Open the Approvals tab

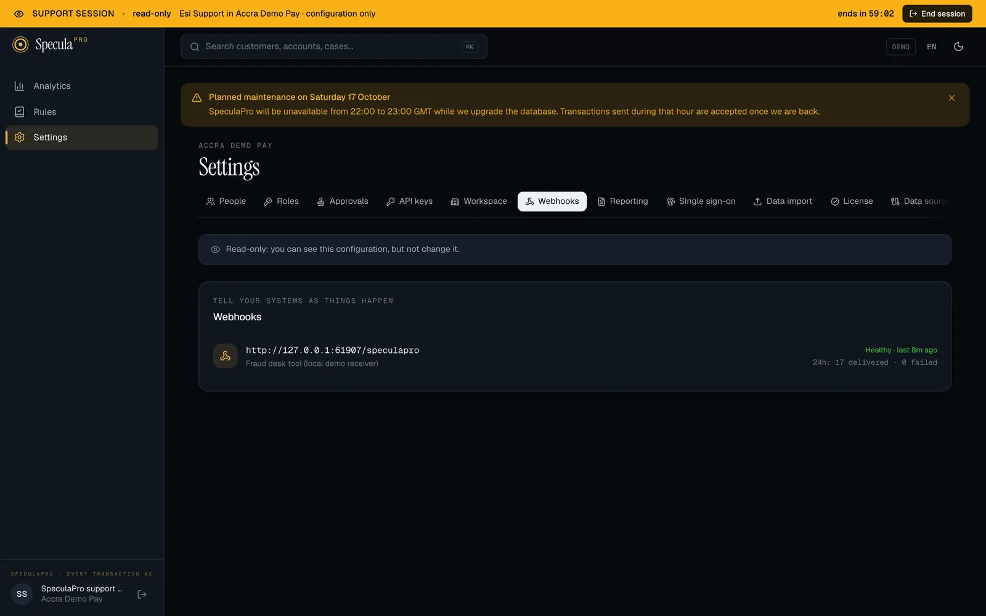pos(342,201)
